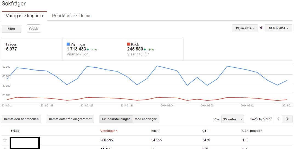The image size is (298, 149).
Task: Click the Visar 170 557 text
Action: (138, 54)
